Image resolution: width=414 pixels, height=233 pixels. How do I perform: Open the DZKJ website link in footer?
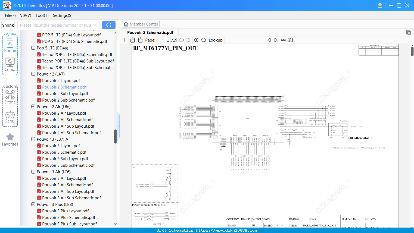[x=226, y=230]
